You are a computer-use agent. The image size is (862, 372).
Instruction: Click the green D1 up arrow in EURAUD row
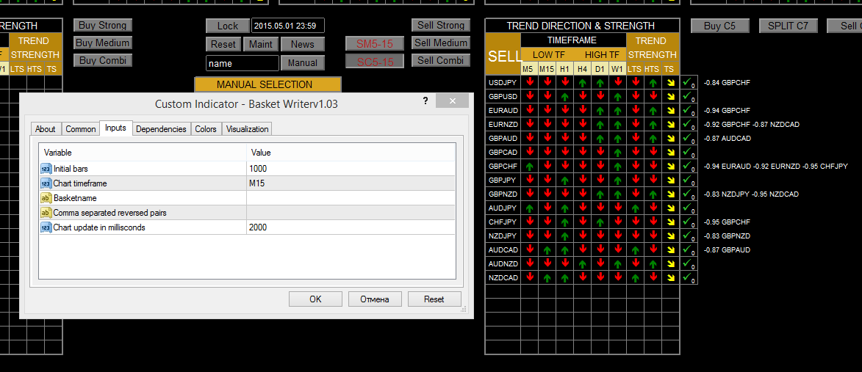click(600, 110)
